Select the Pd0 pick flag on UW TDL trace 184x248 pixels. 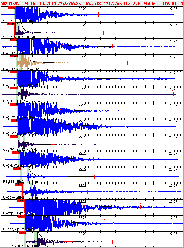[x=21, y=201]
